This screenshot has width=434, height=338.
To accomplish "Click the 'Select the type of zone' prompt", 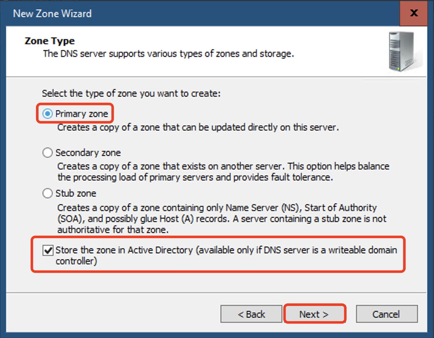I will tap(131, 94).
